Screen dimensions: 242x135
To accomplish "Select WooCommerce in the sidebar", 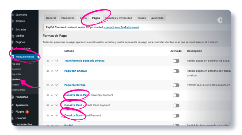I will (25, 57).
